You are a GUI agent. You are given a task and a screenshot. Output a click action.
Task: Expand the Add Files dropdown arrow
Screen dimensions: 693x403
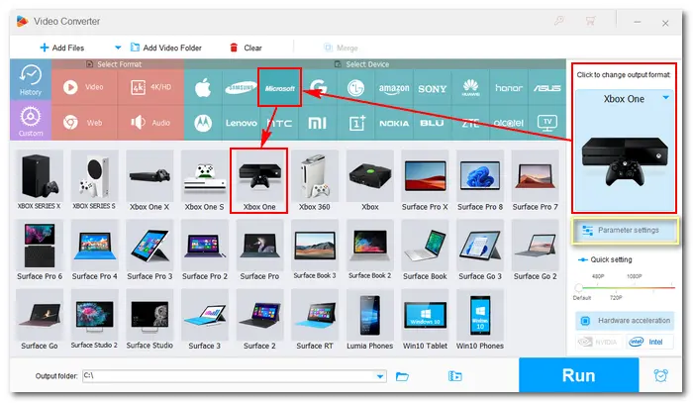pyautogui.click(x=118, y=48)
